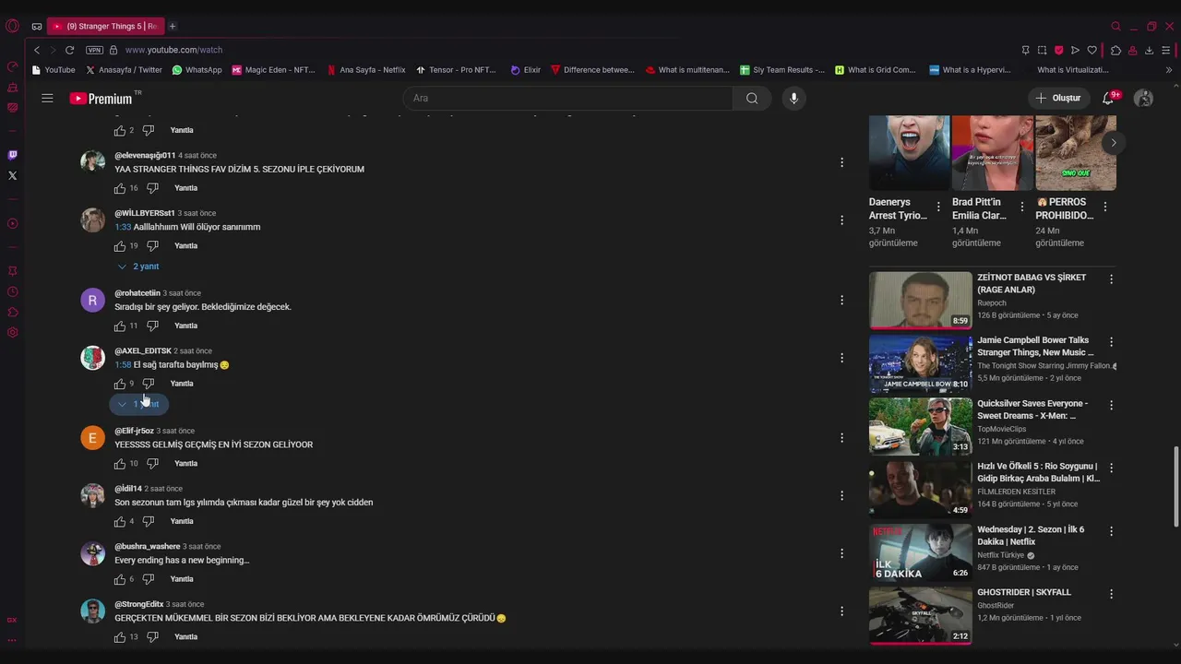Show more bookmarks with the double chevron
This screenshot has height=664, width=1181.
pyautogui.click(x=1169, y=70)
